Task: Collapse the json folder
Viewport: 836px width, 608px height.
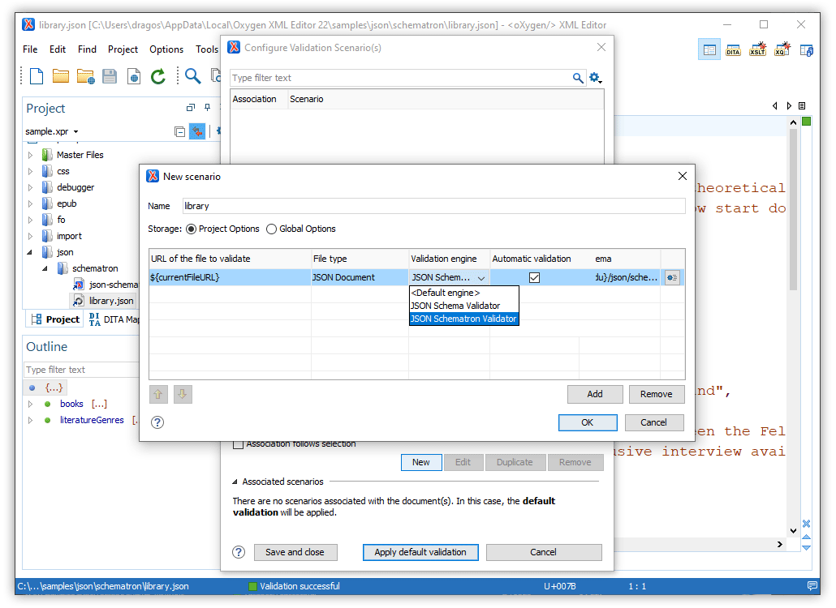Action: pyautogui.click(x=30, y=252)
